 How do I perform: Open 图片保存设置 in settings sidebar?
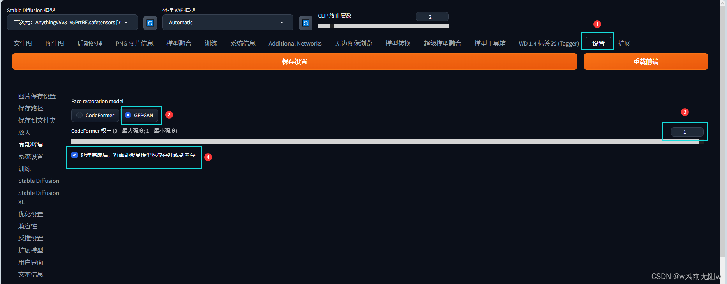click(x=37, y=96)
